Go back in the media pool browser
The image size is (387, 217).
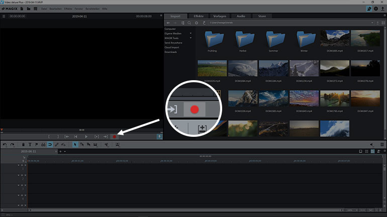point(168,23)
